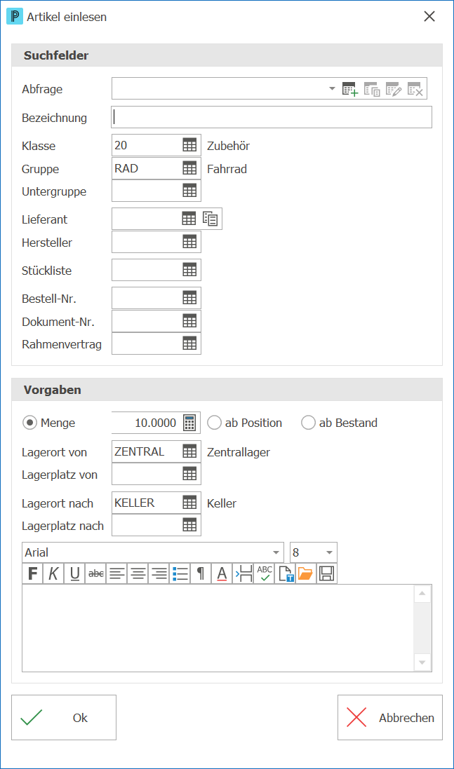The height and width of the screenshot is (769, 454).
Task: Click the Vorgaben section header
Action: coord(227,390)
